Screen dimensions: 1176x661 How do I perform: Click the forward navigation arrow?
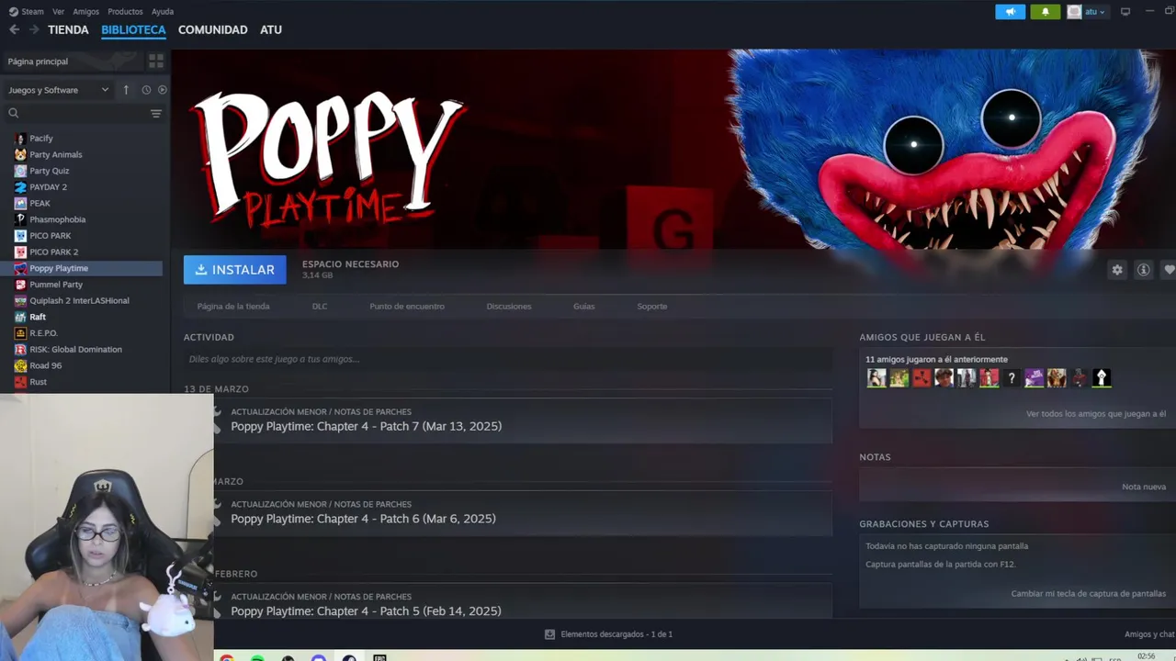tap(34, 29)
